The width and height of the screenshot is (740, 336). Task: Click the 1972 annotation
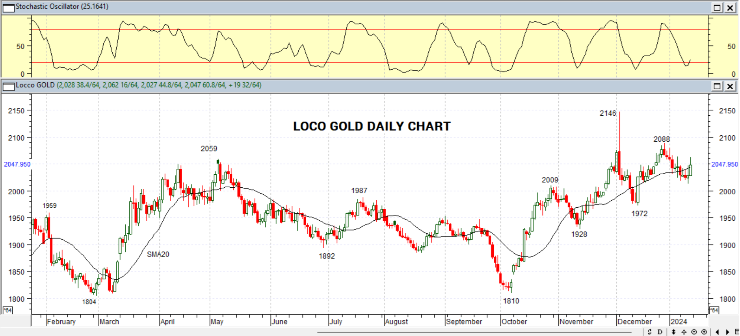[x=640, y=214]
